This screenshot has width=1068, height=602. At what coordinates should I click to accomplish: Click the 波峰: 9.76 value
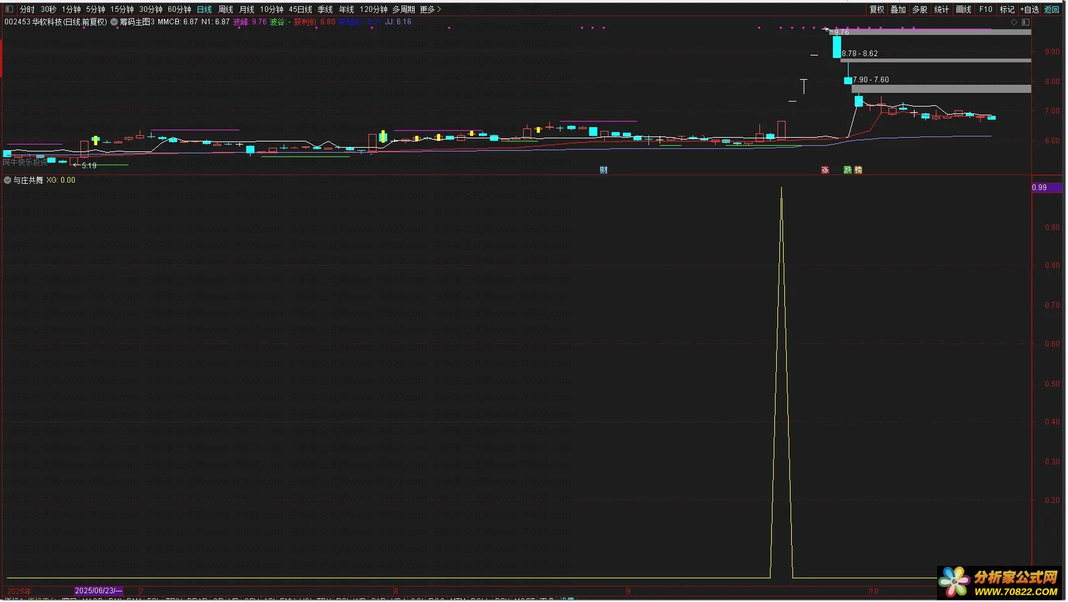coord(250,22)
